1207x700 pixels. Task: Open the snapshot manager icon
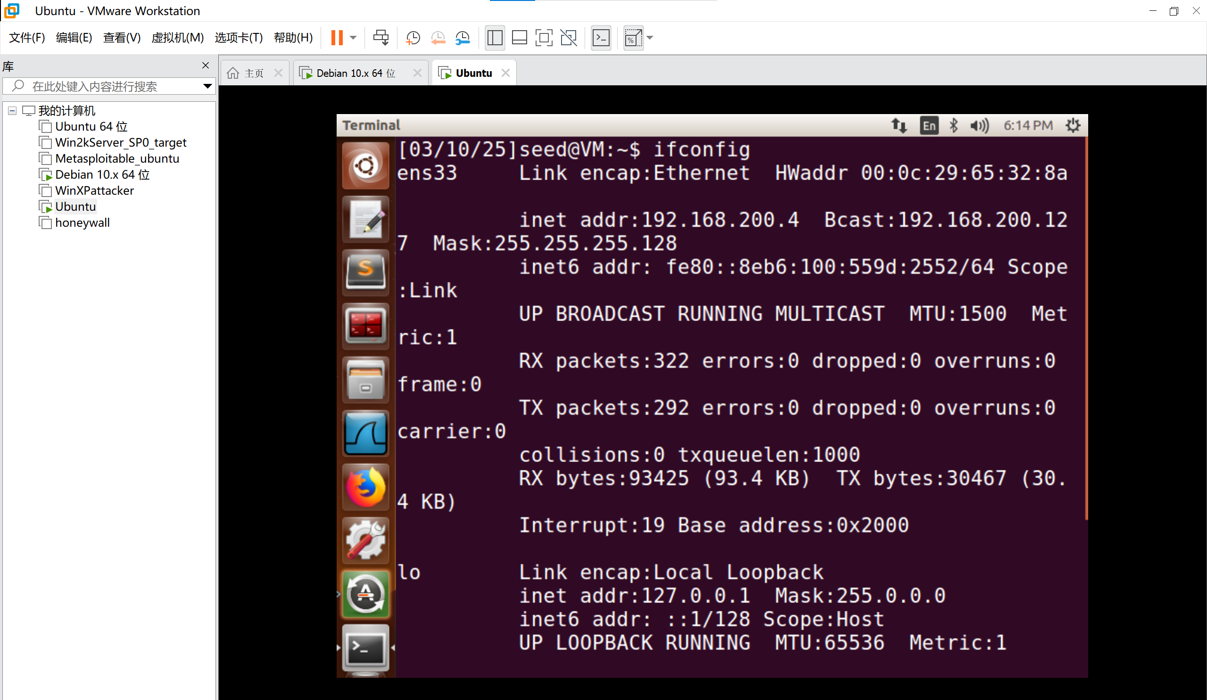click(x=463, y=37)
